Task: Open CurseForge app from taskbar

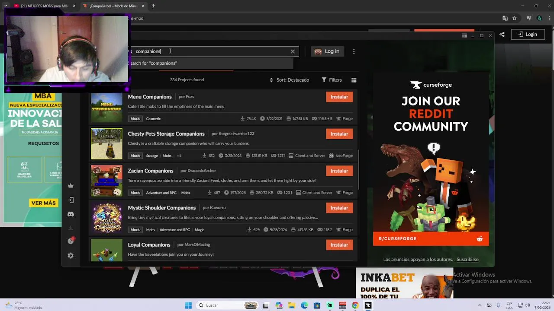Action: (368, 305)
